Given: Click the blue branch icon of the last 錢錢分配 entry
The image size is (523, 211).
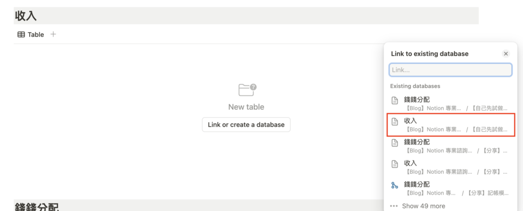Looking at the screenshot, I should coord(394,185).
